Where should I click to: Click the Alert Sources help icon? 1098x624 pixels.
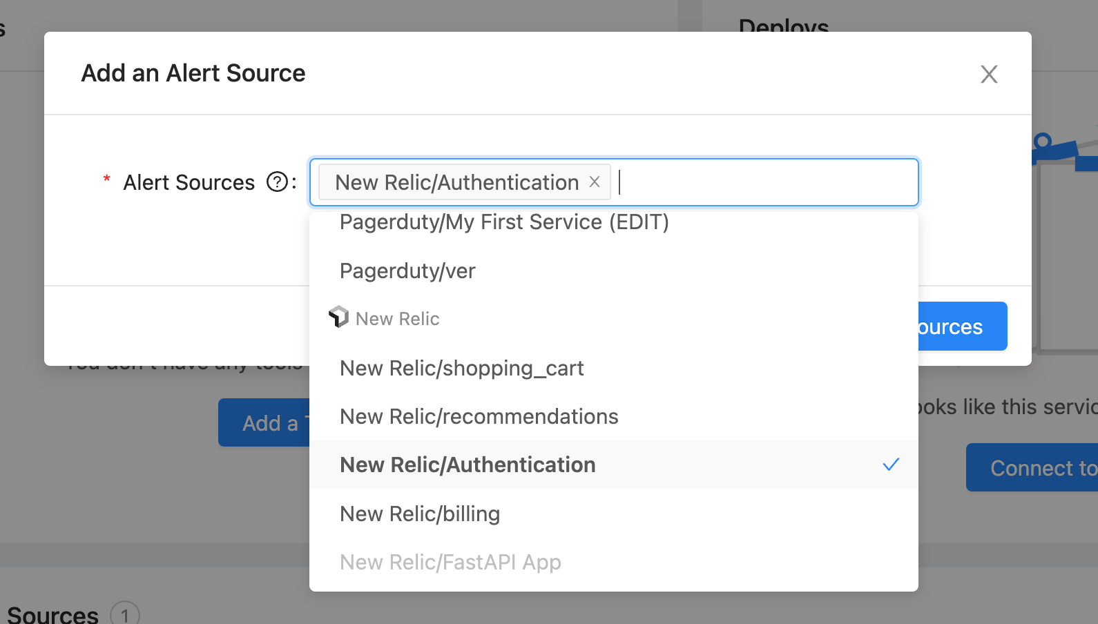pos(277,182)
